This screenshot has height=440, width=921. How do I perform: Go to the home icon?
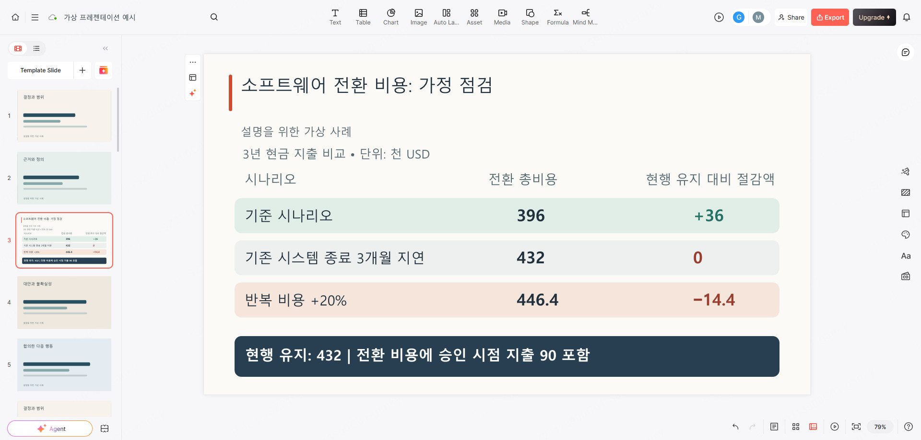coord(15,17)
